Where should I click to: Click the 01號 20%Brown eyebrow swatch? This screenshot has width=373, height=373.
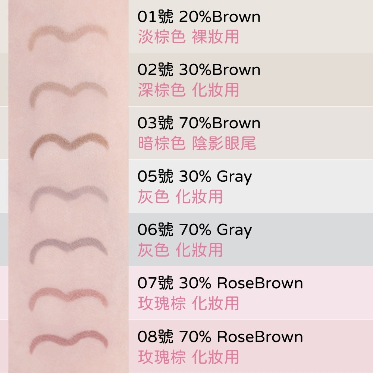[69, 36]
